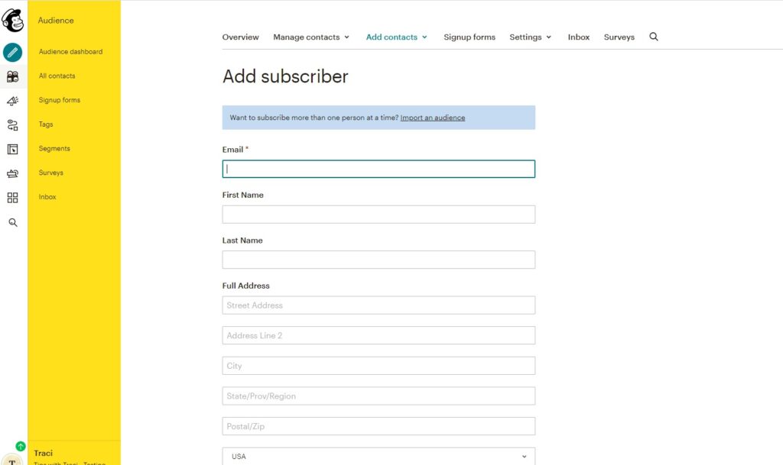This screenshot has width=783, height=465.
Task: Click the Import an audience link
Action: click(433, 118)
